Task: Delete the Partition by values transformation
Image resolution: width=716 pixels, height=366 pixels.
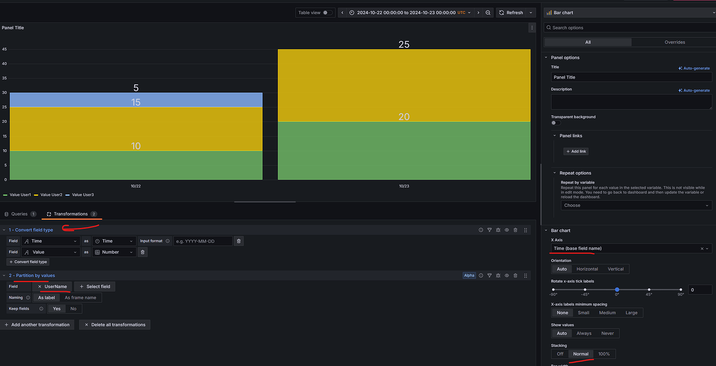Action: tap(515, 275)
